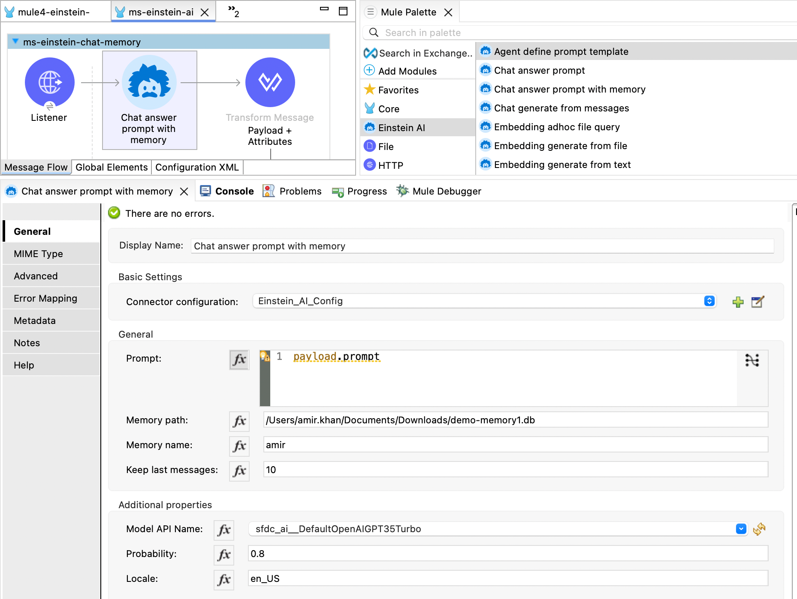This screenshot has width=797, height=599.
Task: Expand the Model API Name dropdown
Action: pyautogui.click(x=741, y=529)
